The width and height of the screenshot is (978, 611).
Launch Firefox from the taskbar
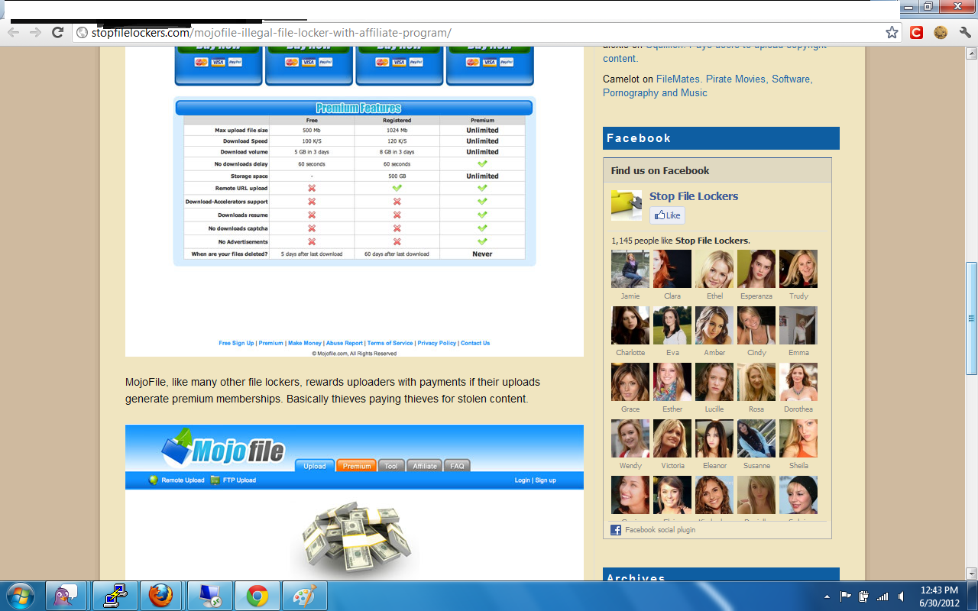(161, 596)
